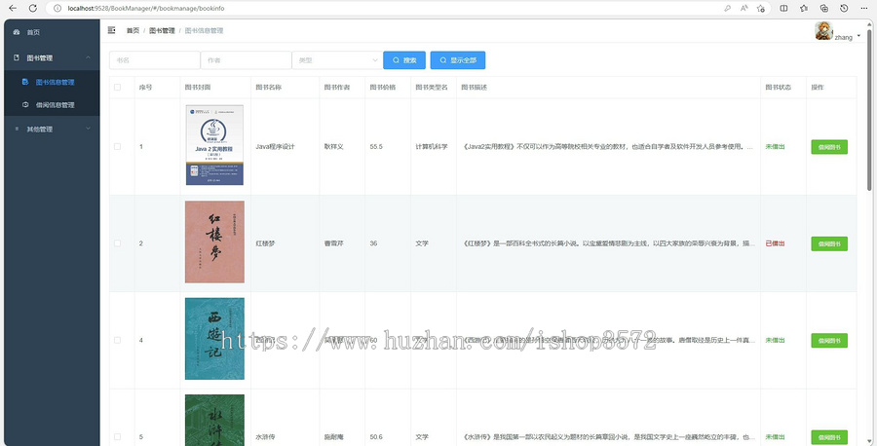Click the 显示全部 button
The height and width of the screenshot is (446, 877).
point(458,60)
